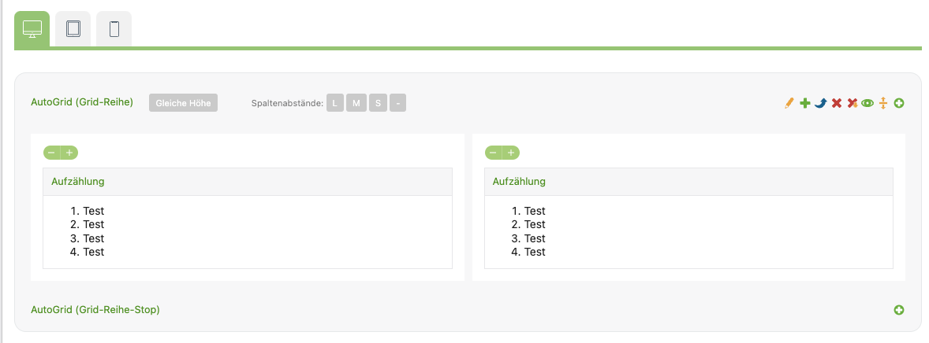Click the circled plus in the Grid-Reihe header
Image resolution: width=929 pixels, height=343 pixels.
(899, 103)
